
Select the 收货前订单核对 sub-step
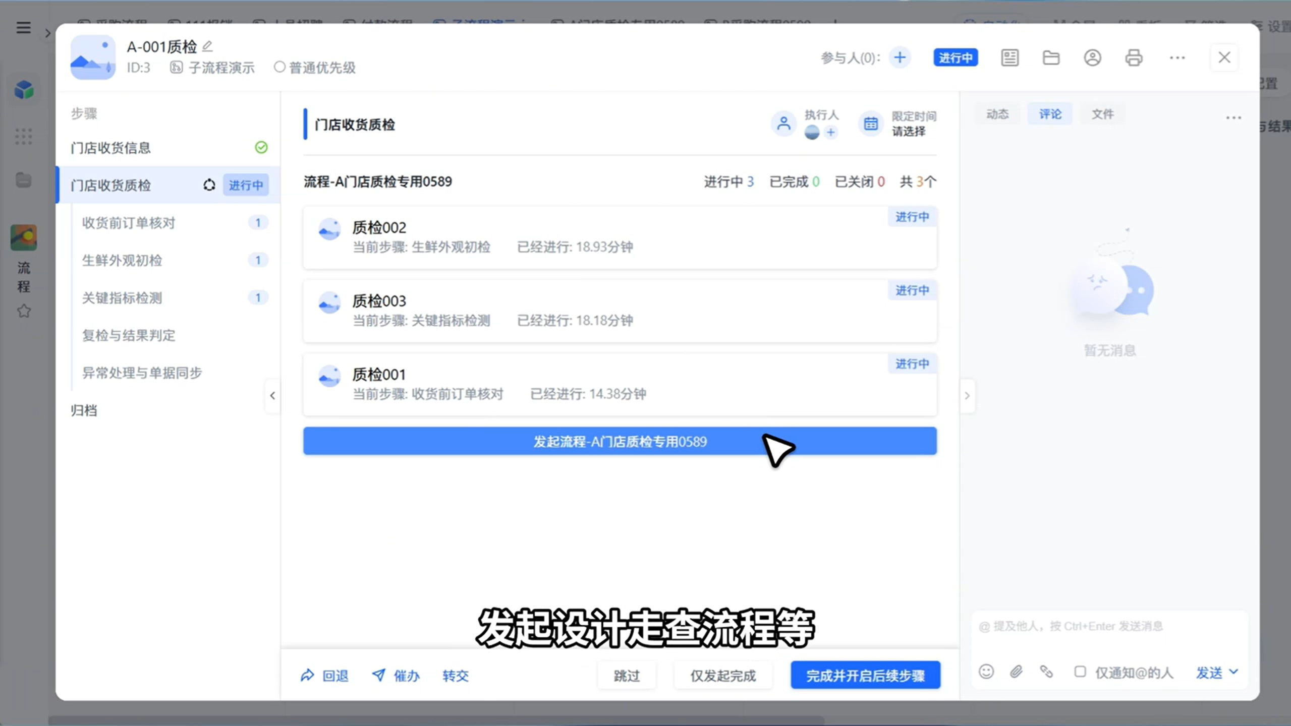tap(175, 223)
